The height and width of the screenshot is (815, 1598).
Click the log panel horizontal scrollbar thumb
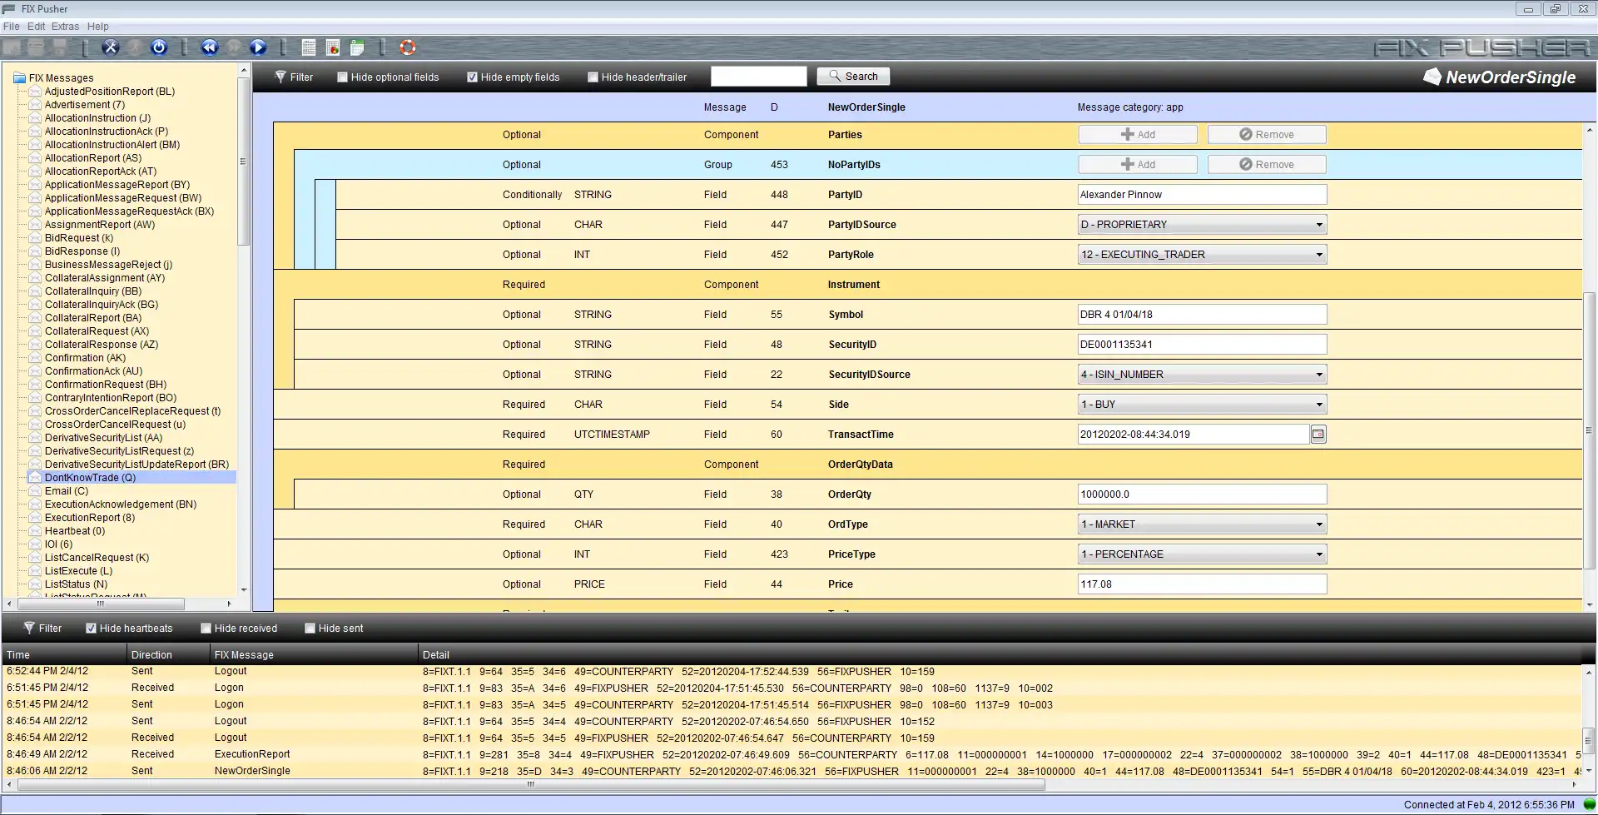tap(531, 784)
